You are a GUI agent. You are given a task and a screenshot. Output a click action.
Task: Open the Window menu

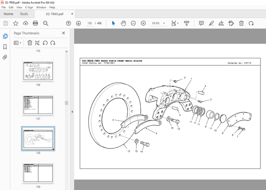pyautogui.click(x=41, y=7)
